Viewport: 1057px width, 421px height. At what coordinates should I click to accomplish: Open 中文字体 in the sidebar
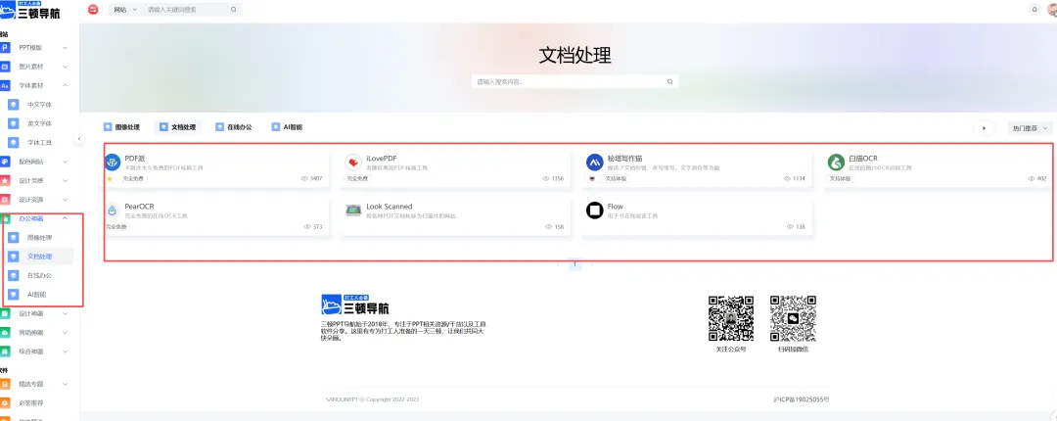[39, 105]
